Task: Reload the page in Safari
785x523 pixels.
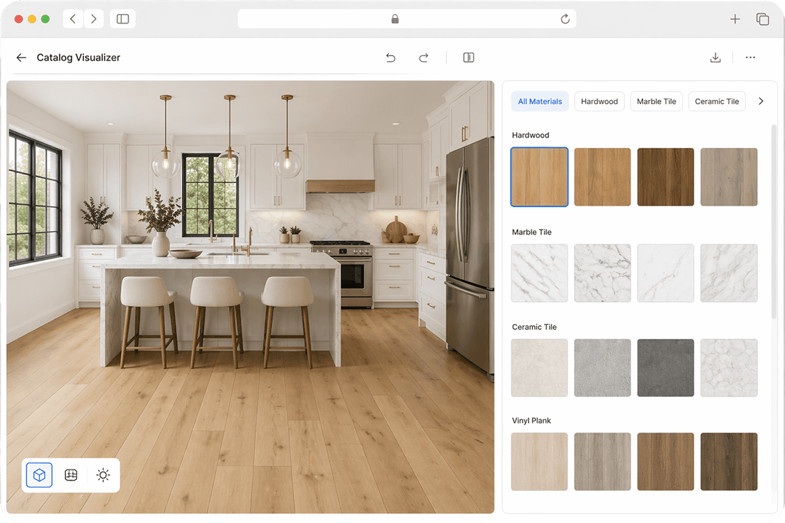Action: point(565,19)
